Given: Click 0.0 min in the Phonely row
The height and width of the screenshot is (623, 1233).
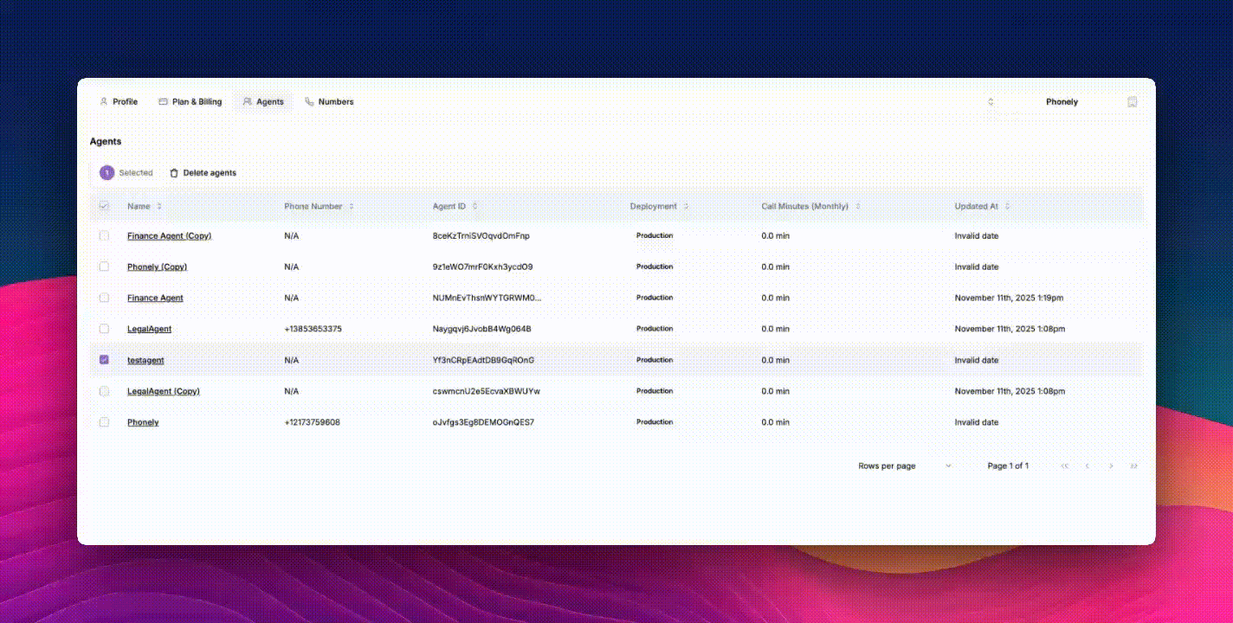Looking at the screenshot, I should tap(775, 422).
